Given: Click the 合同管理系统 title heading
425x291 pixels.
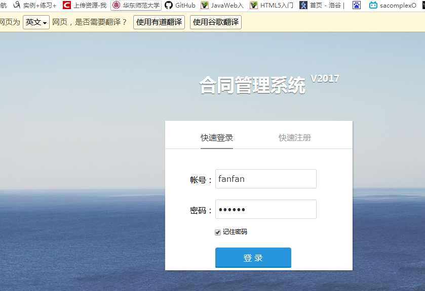Looking at the screenshot, I should tap(253, 85).
